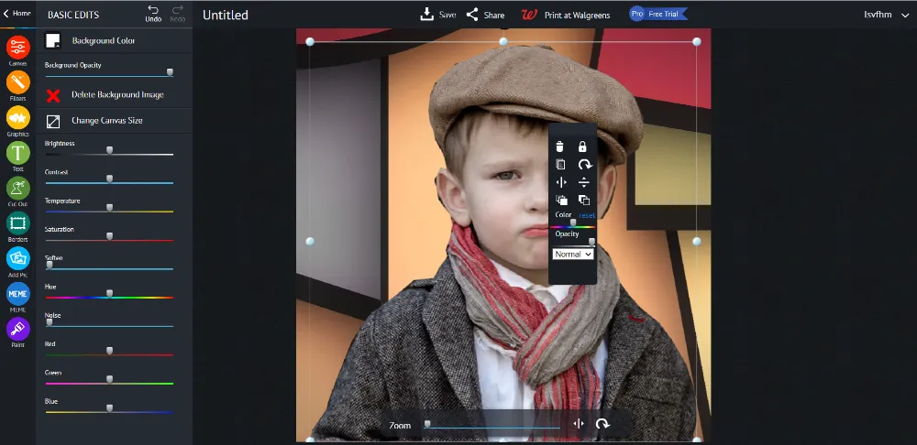Click the Background Color swatch
917x445 pixels.
53,41
